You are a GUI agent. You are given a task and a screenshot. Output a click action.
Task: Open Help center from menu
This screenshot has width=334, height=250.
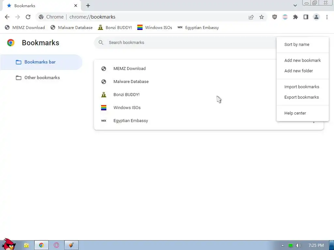302,113
